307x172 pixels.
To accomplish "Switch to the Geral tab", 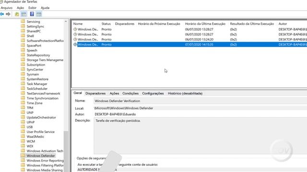I will 78,93.
